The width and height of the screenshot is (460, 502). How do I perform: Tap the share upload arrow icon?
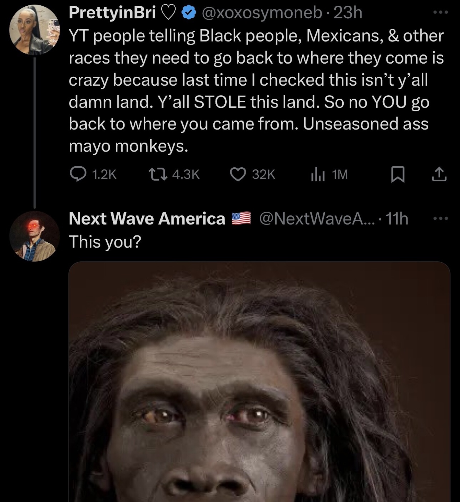coord(439,174)
